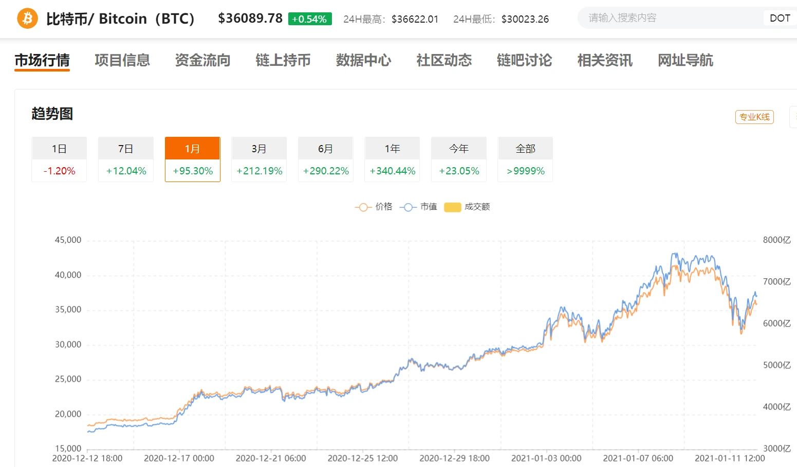Go to the 链上持币 tab
This screenshot has height=467, width=797.
point(283,60)
